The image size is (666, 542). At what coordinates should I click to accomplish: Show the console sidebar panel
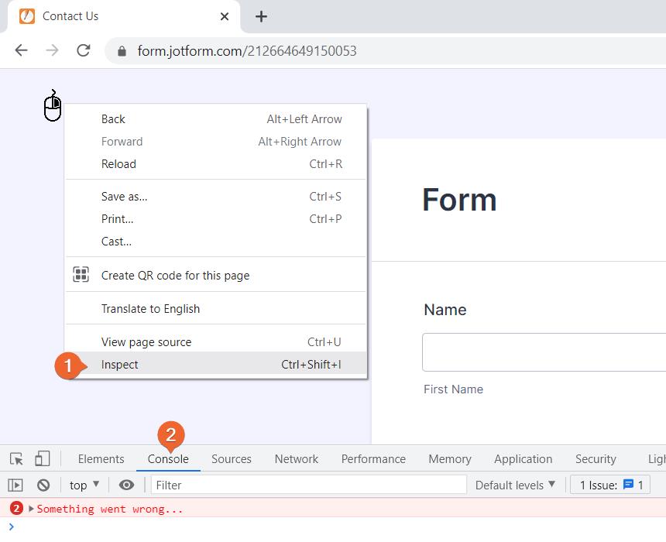(x=15, y=485)
